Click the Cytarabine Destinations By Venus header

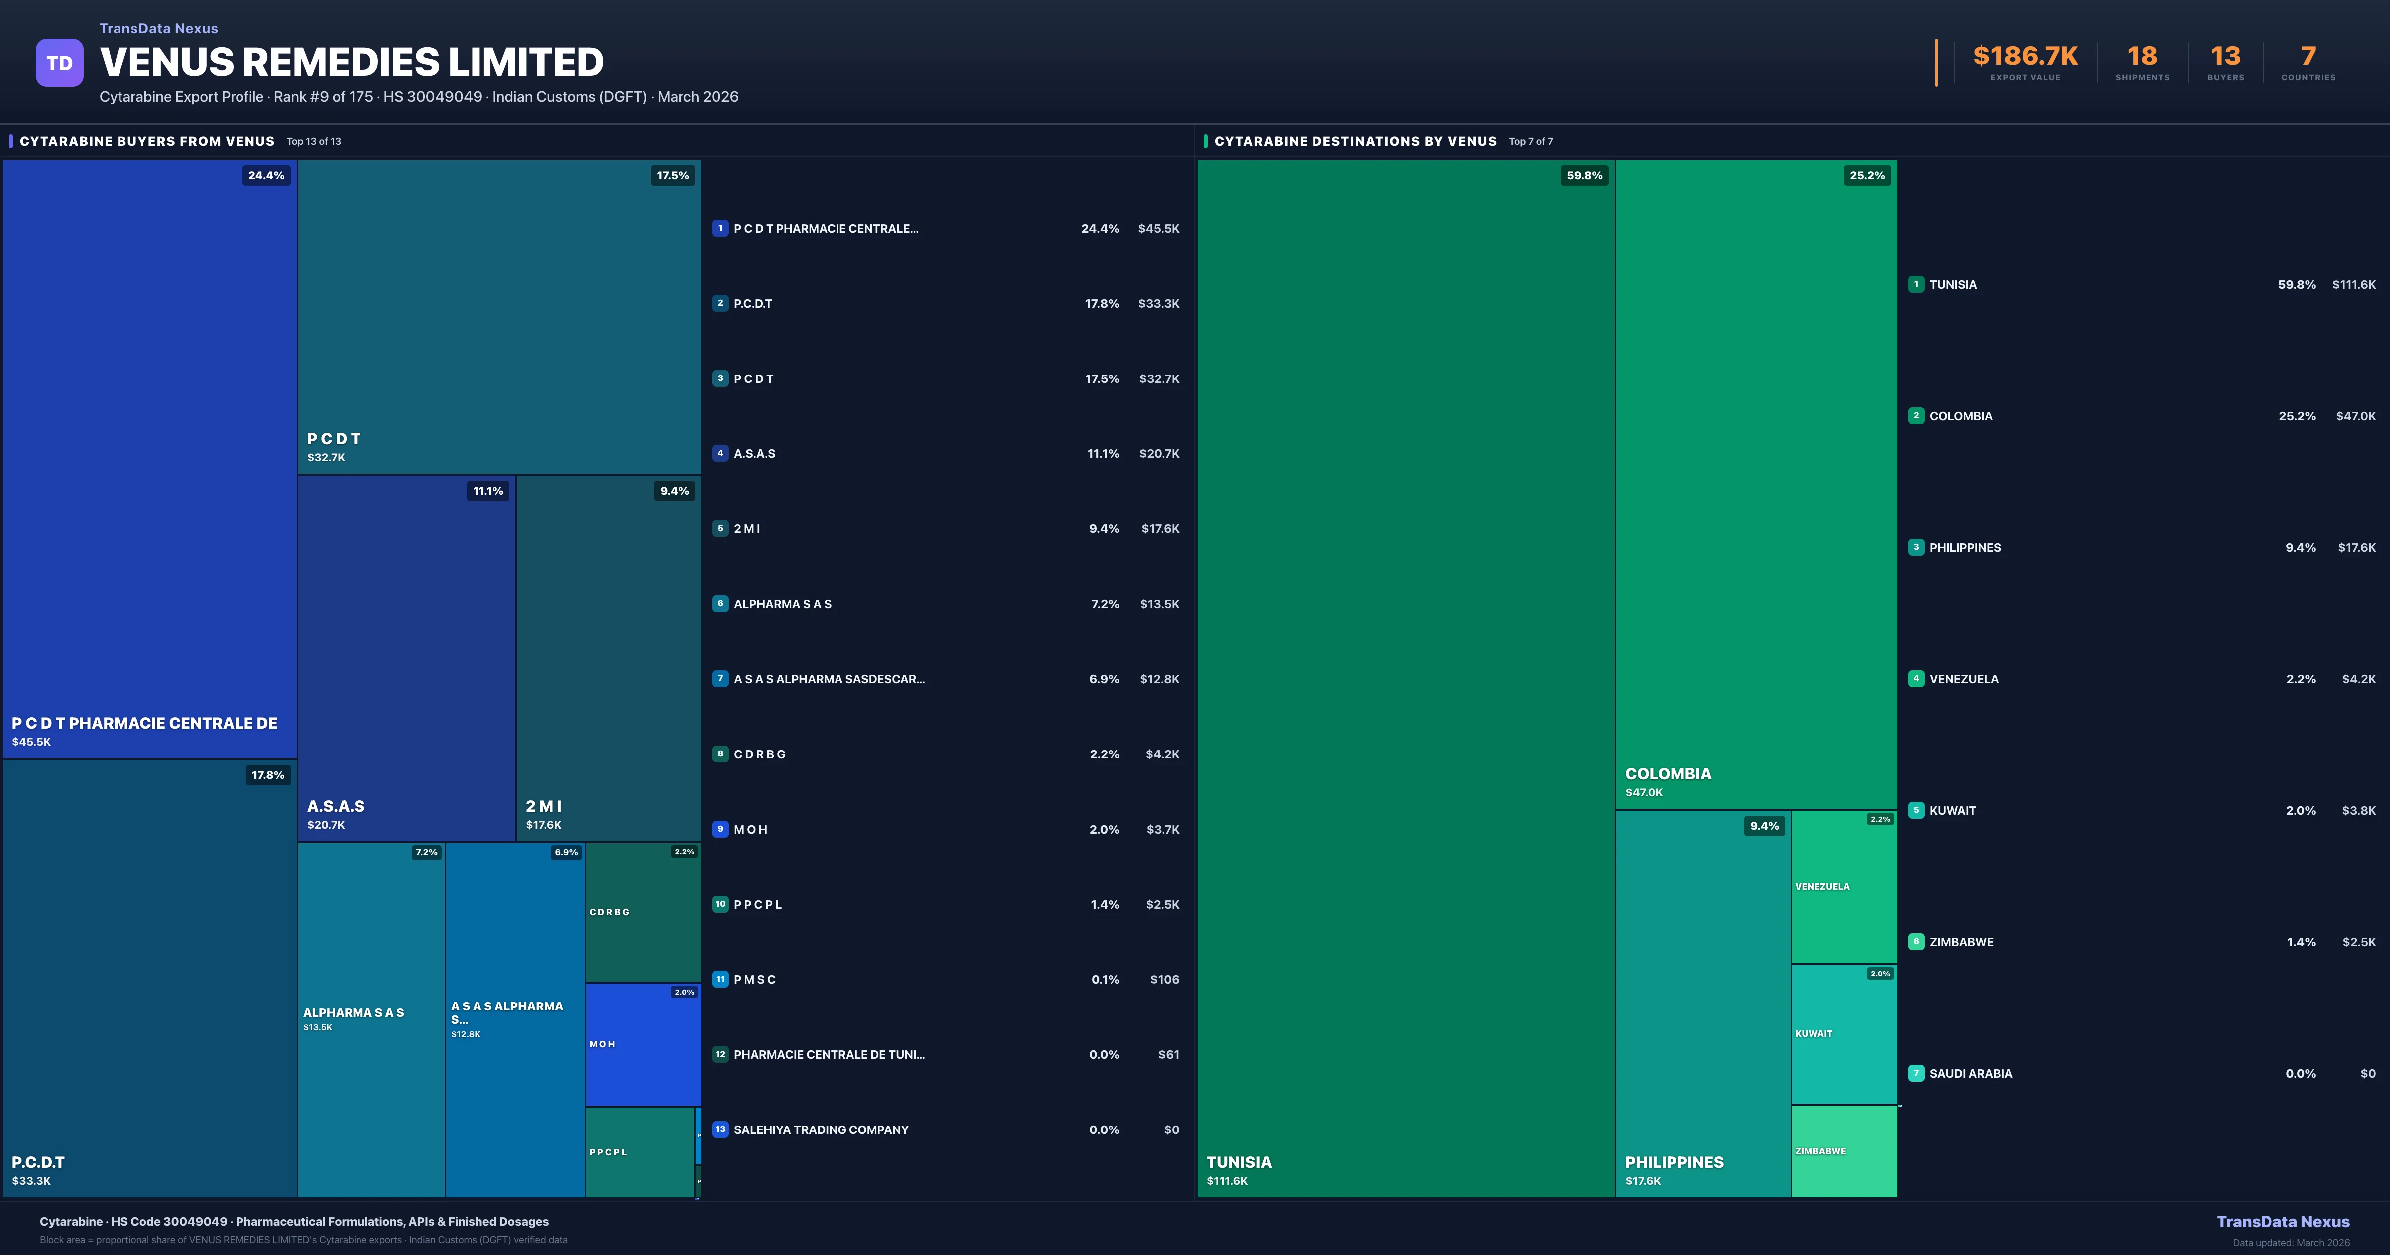click(x=1354, y=141)
